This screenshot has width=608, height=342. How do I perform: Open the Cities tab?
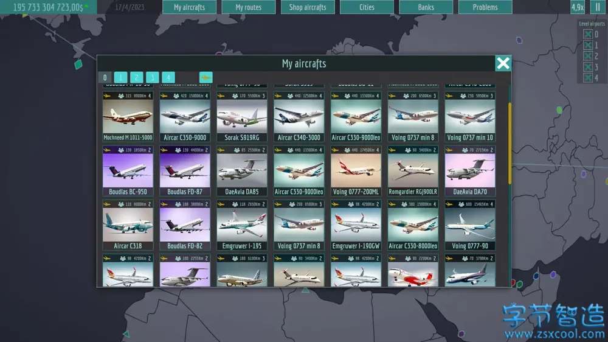(367, 7)
